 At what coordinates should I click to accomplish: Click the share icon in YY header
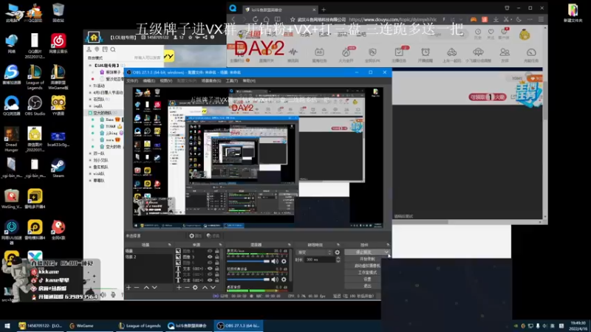(205, 38)
